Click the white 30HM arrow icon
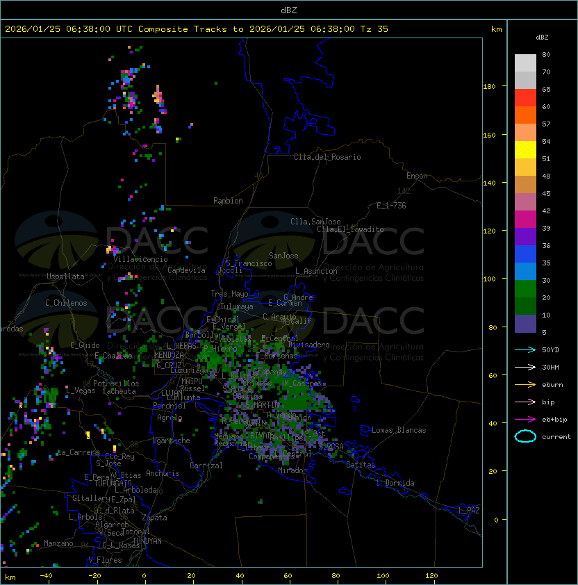 [x=525, y=367]
